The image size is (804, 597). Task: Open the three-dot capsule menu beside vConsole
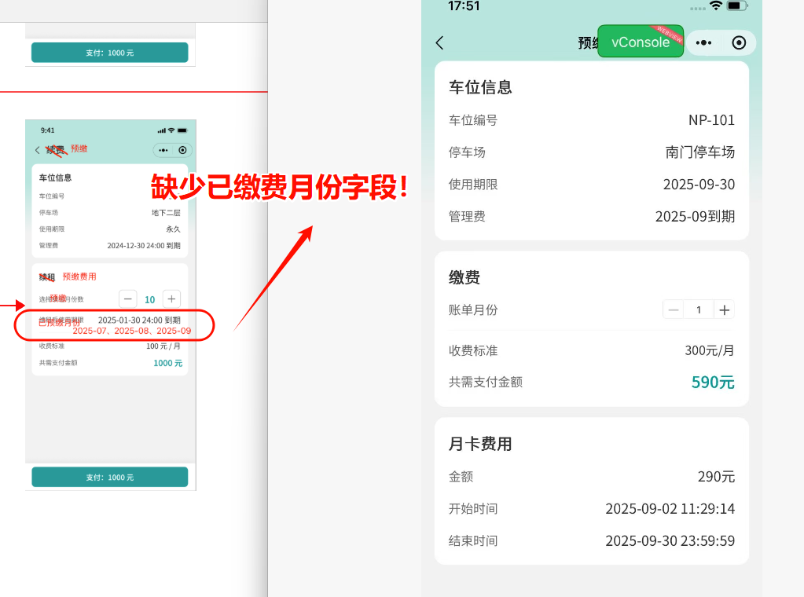[x=704, y=43]
